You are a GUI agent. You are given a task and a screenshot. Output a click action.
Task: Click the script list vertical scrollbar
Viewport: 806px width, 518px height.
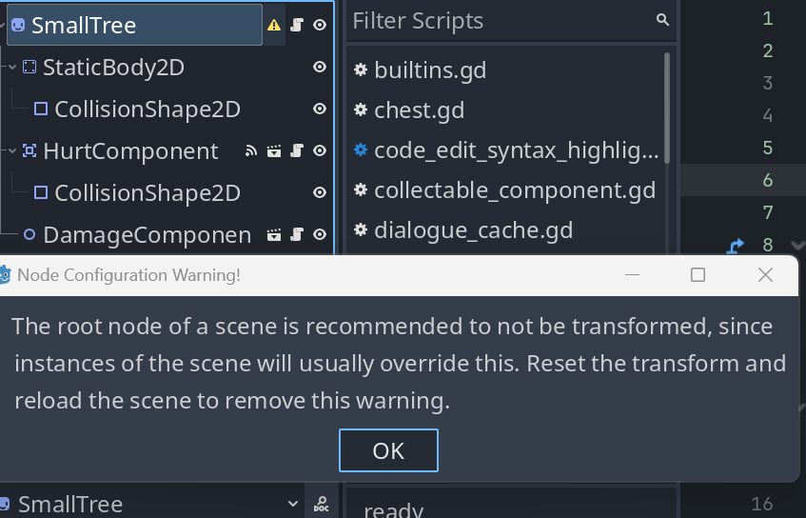667,108
